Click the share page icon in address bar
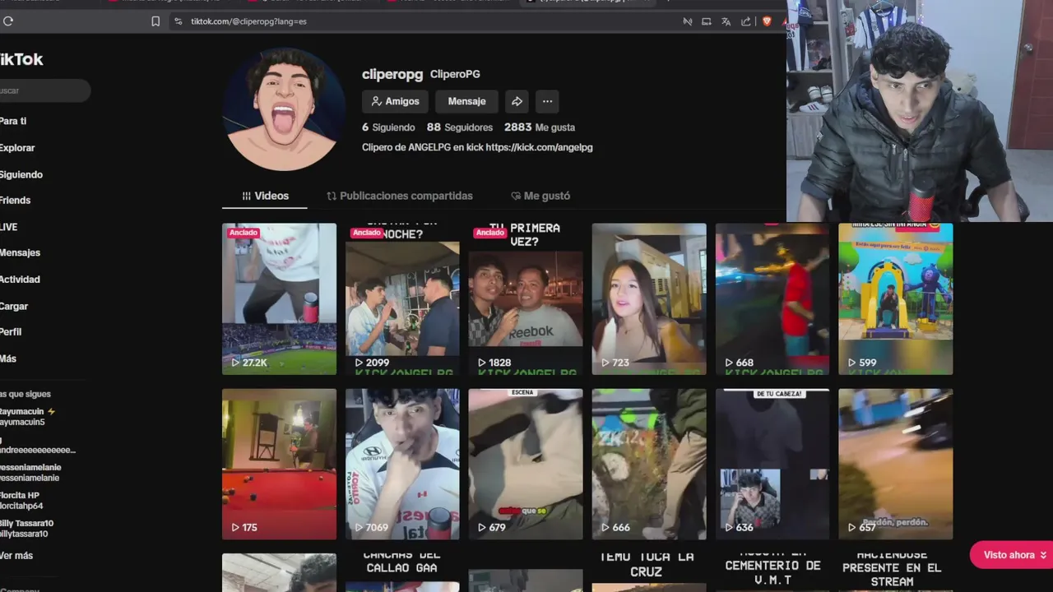Viewport: 1053px width, 592px height. tap(746, 21)
